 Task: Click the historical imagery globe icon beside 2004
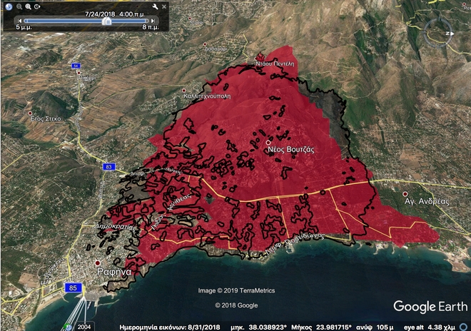click(x=70, y=326)
